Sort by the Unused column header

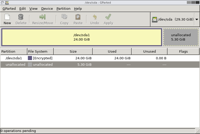149,51
